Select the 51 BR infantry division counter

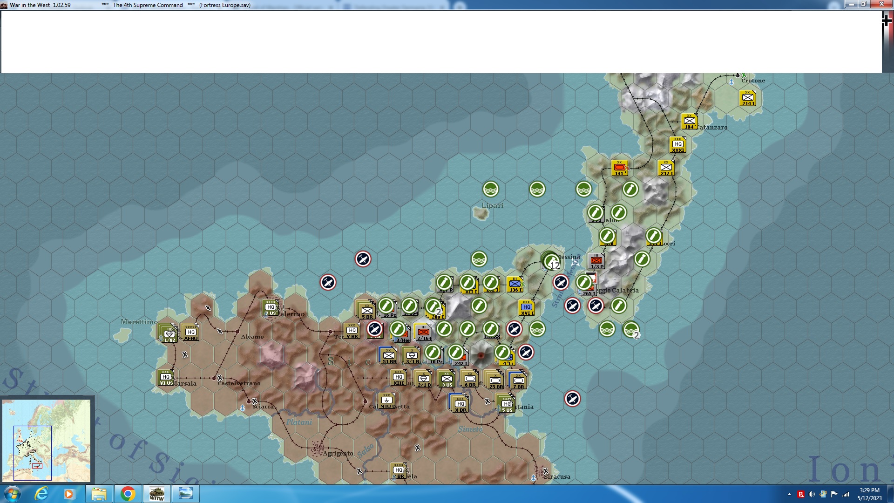pyautogui.click(x=389, y=356)
